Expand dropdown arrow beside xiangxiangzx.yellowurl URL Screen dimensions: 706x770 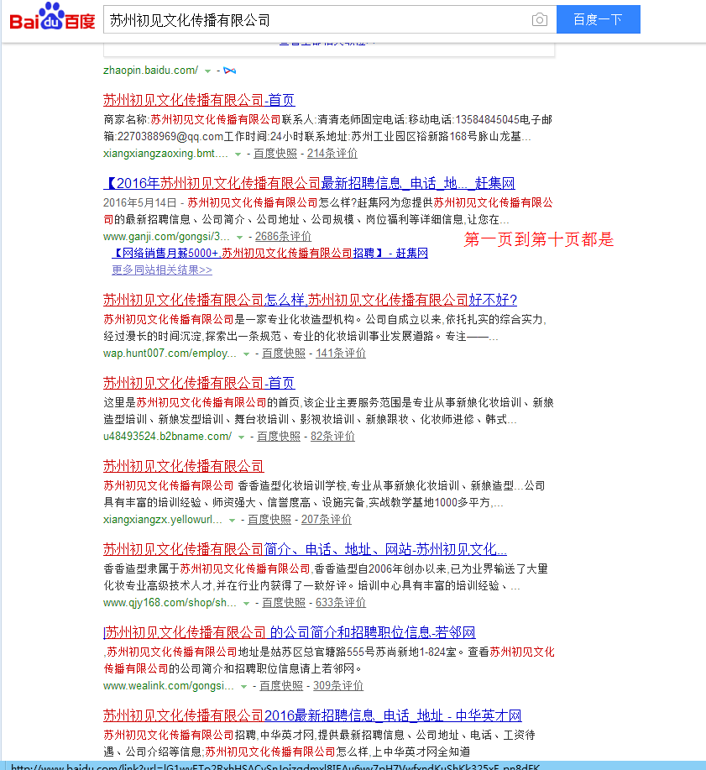tap(233, 520)
